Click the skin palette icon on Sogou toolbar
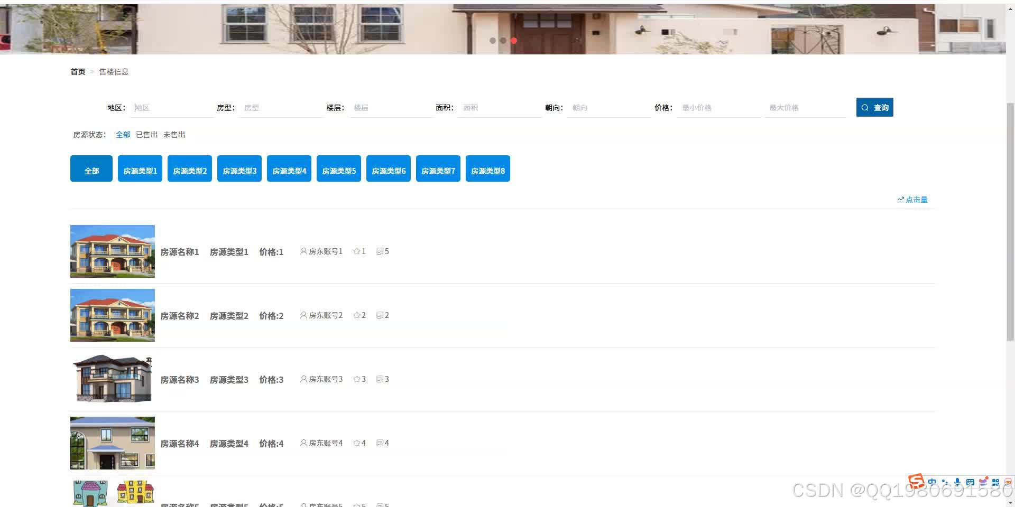This screenshot has width=1015, height=507. (983, 482)
